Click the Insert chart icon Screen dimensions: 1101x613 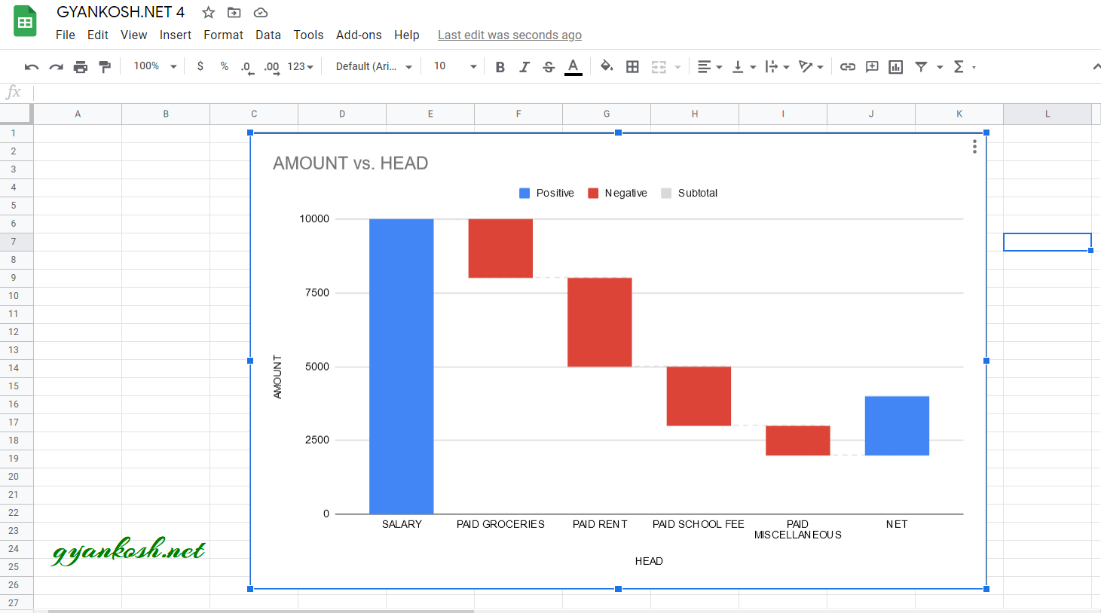coord(896,67)
